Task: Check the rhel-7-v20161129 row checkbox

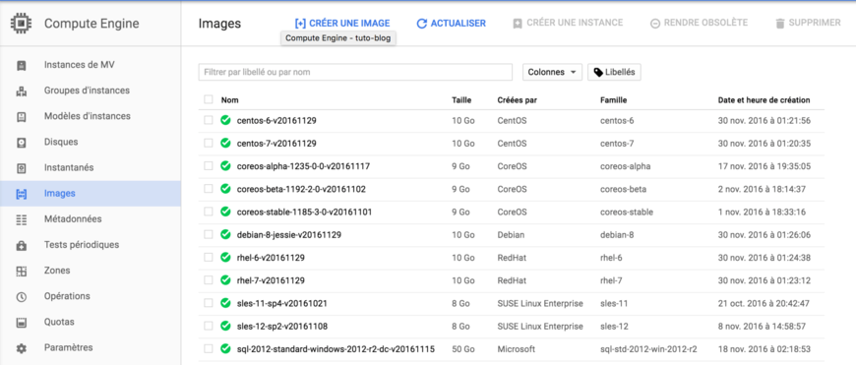Action: pyautogui.click(x=208, y=279)
